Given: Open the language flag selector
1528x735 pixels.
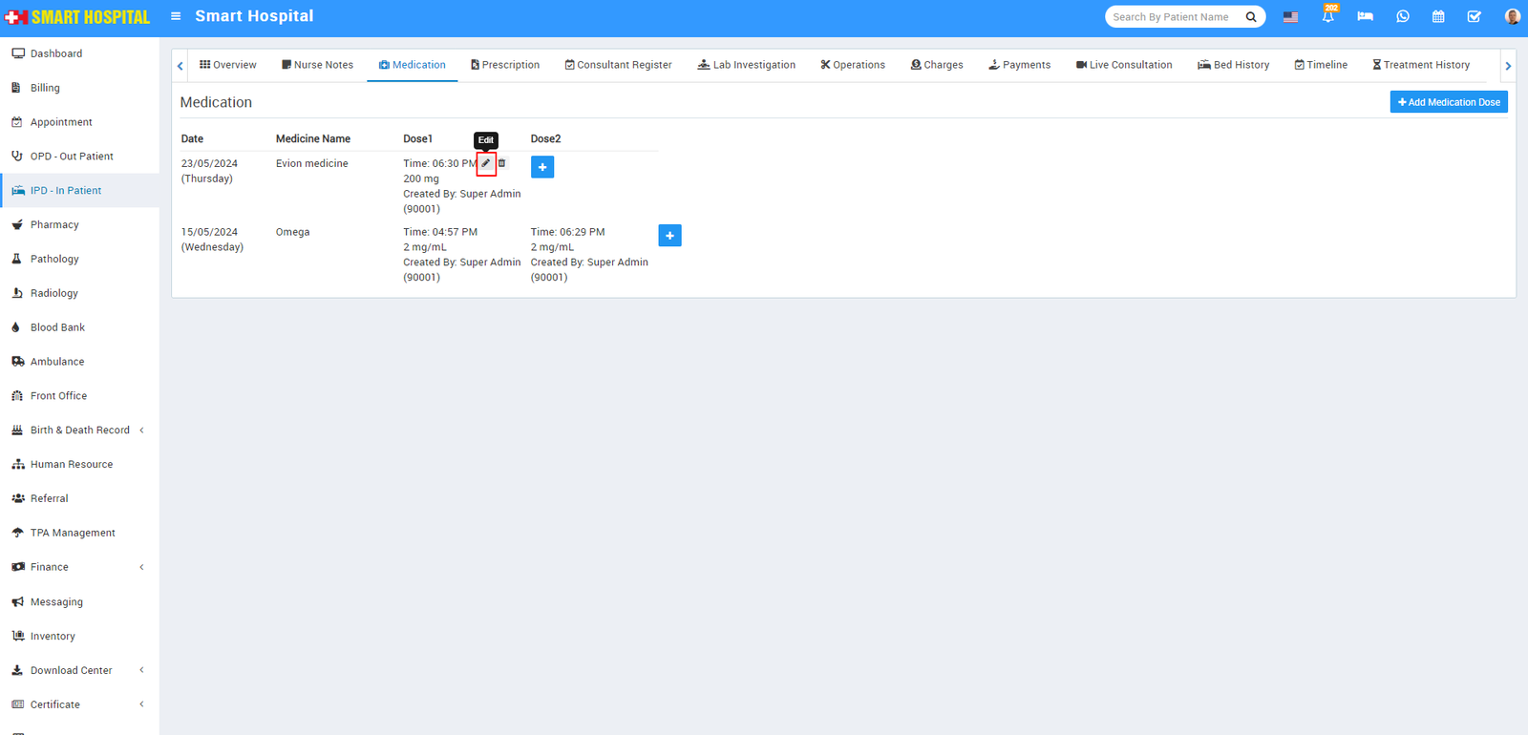Looking at the screenshot, I should point(1290,16).
